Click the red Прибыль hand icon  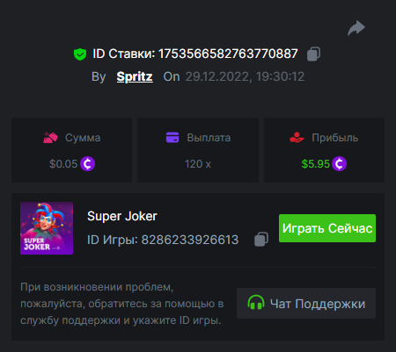(x=297, y=137)
